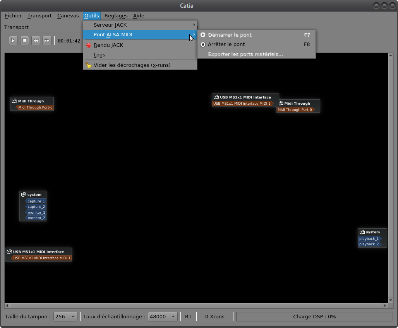Open the Canevas menu
398x328 pixels.
click(x=68, y=16)
